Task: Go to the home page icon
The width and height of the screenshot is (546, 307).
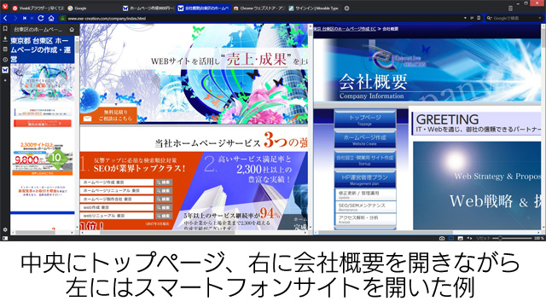Action: click(x=51, y=18)
